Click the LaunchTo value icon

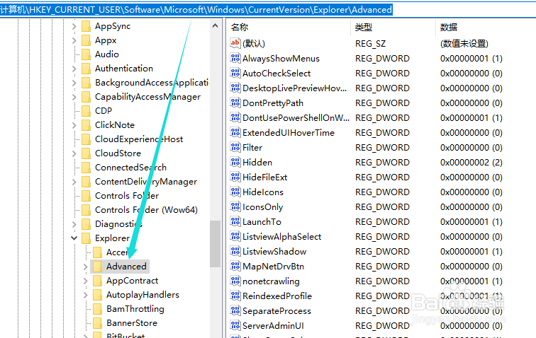(x=235, y=222)
